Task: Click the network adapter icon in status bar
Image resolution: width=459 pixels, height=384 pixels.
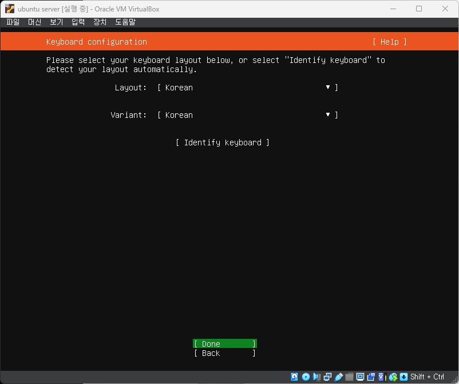Action: 327,377
